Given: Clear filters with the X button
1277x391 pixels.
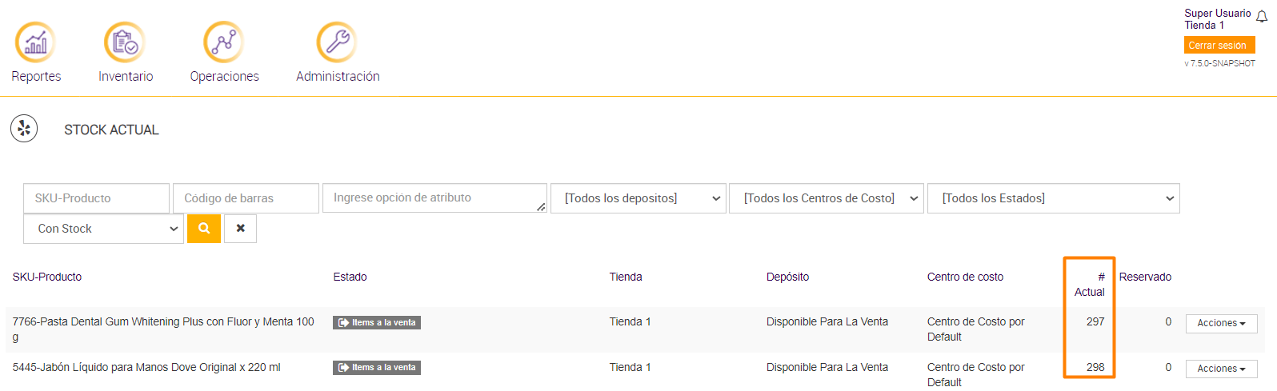Looking at the screenshot, I should [241, 229].
